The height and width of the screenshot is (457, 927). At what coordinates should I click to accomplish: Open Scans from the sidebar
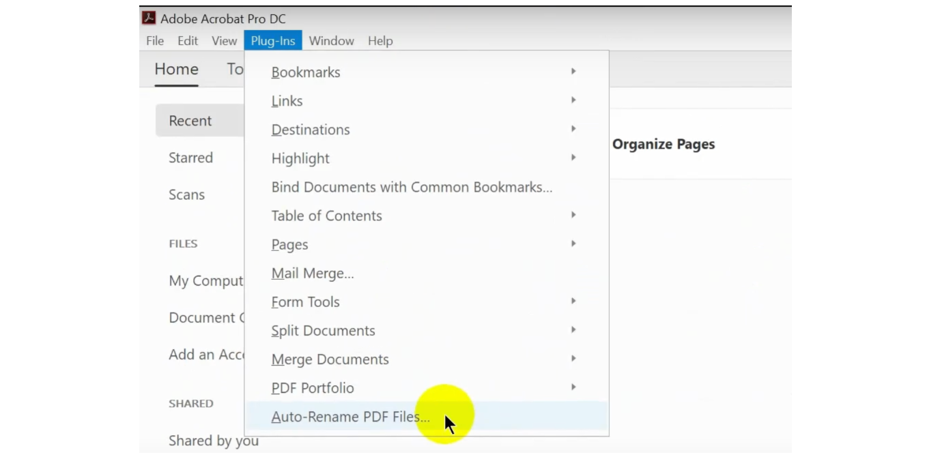click(186, 194)
